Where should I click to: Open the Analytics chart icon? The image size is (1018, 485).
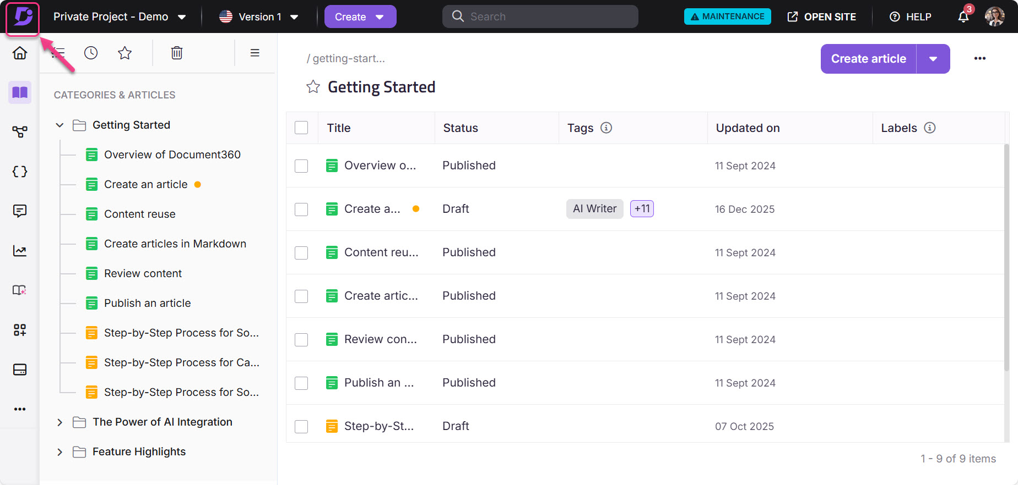pyautogui.click(x=20, y=251)
